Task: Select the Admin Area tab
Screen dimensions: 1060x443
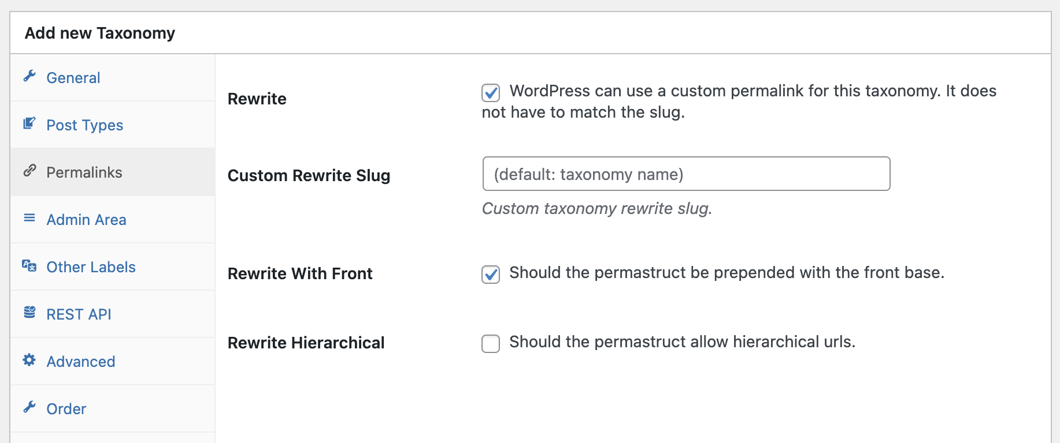Action: pyautogui.click(x=86, y=219)
